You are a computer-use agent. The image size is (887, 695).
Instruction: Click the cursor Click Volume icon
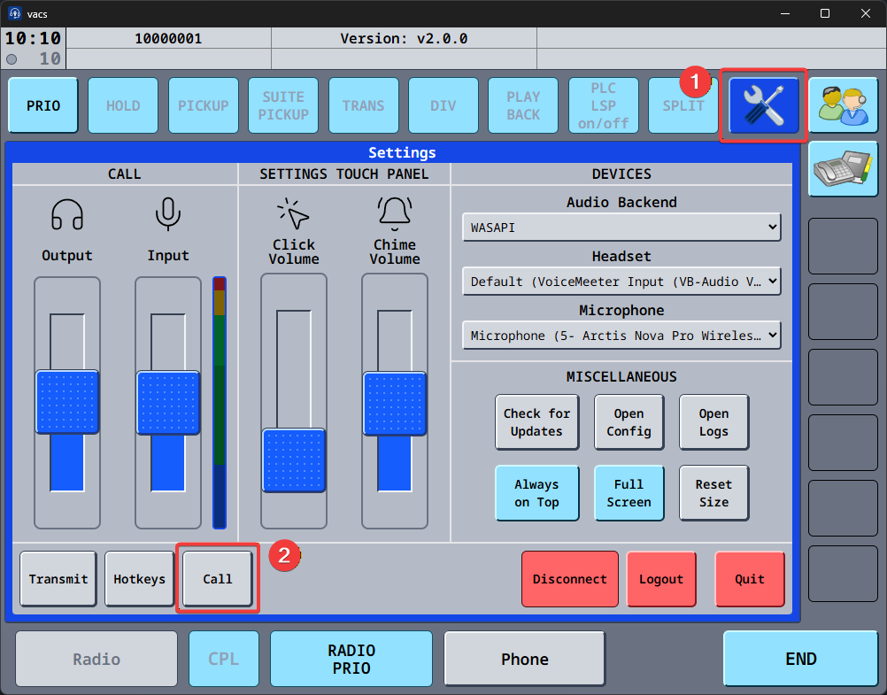(293, 214)
